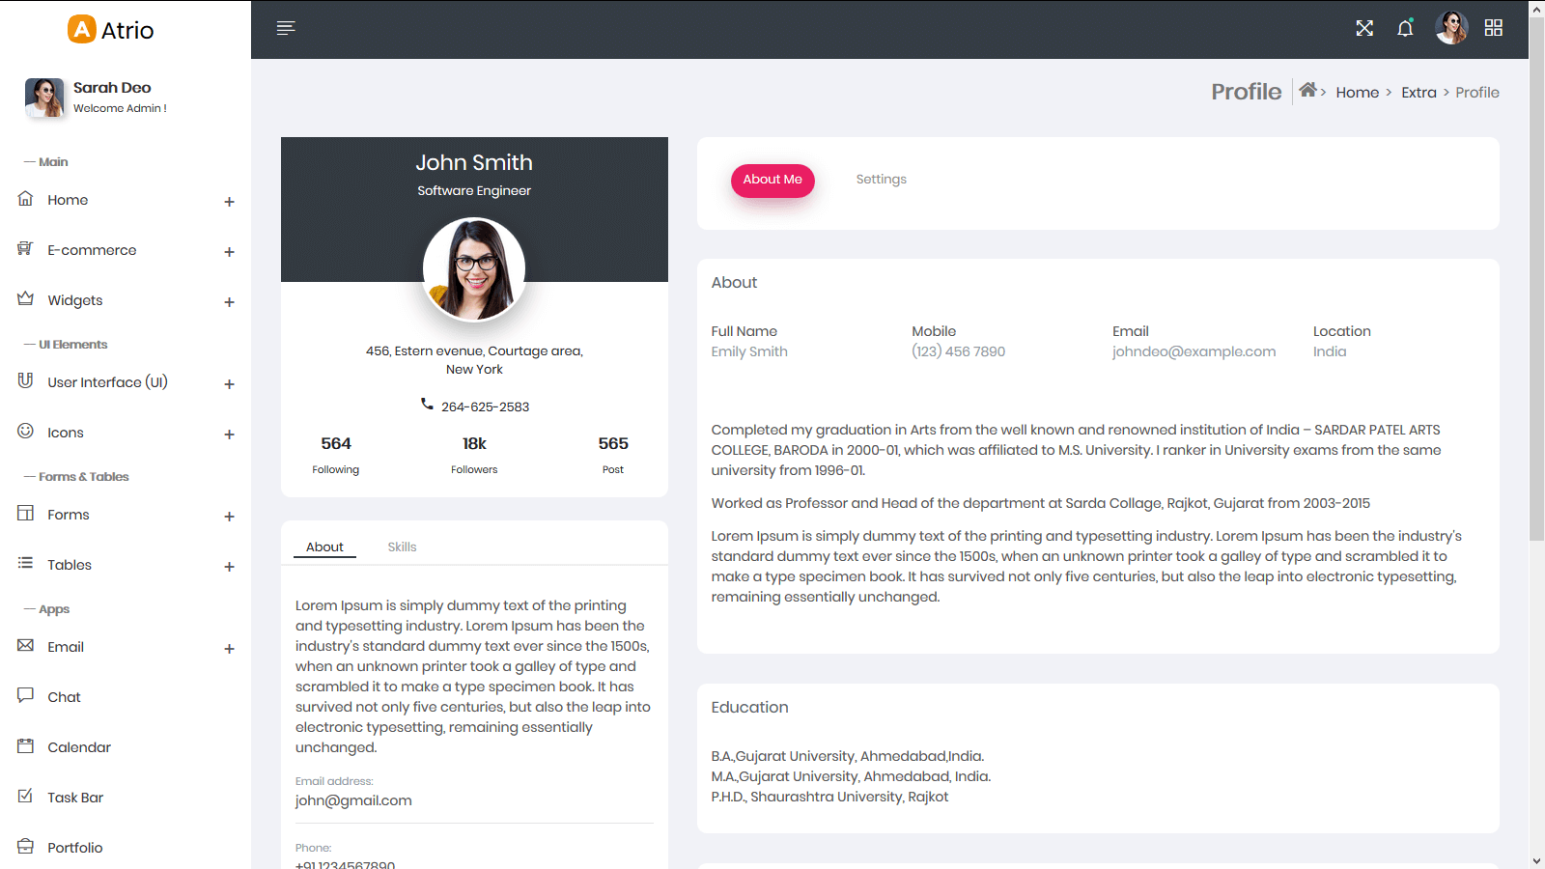
Task: Open Chat from the sidebar
Action: pyautogui.click(x=64, y=697)
